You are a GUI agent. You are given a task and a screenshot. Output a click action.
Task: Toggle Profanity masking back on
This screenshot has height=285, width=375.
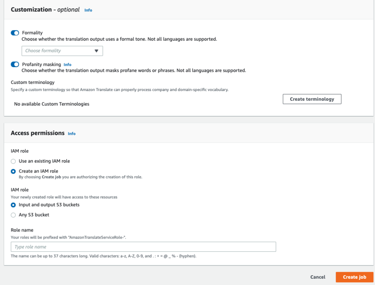(14, 64)
